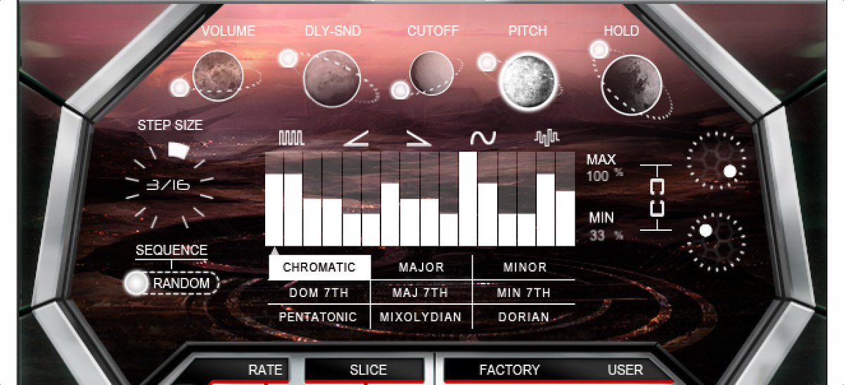
Task: Select the MAJ 7TH scale
Action: click(421, 292)
